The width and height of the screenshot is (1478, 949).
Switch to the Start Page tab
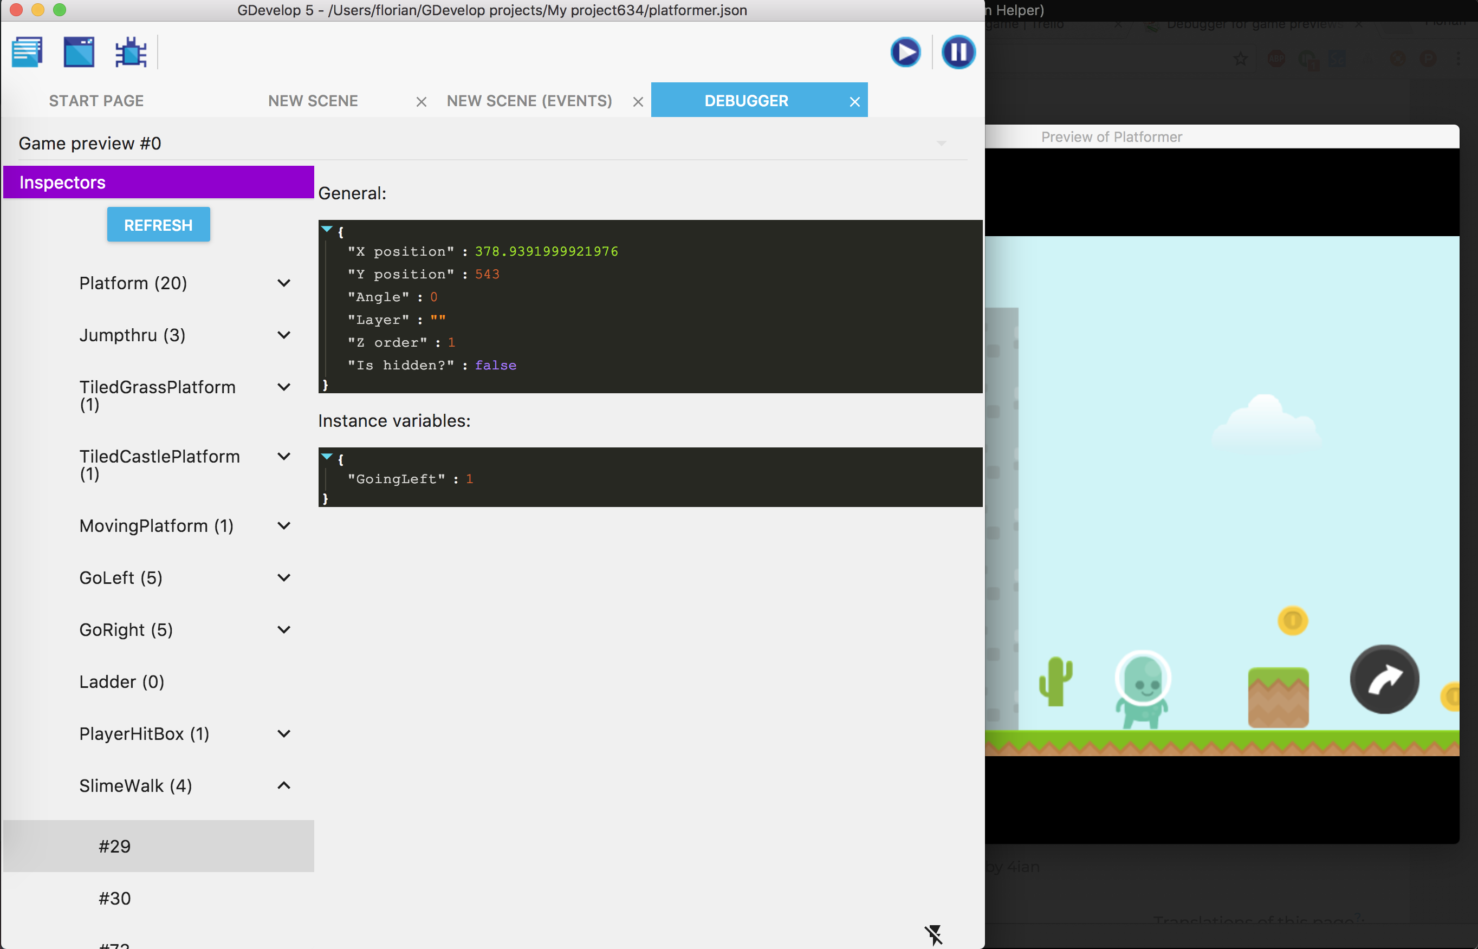96,101
